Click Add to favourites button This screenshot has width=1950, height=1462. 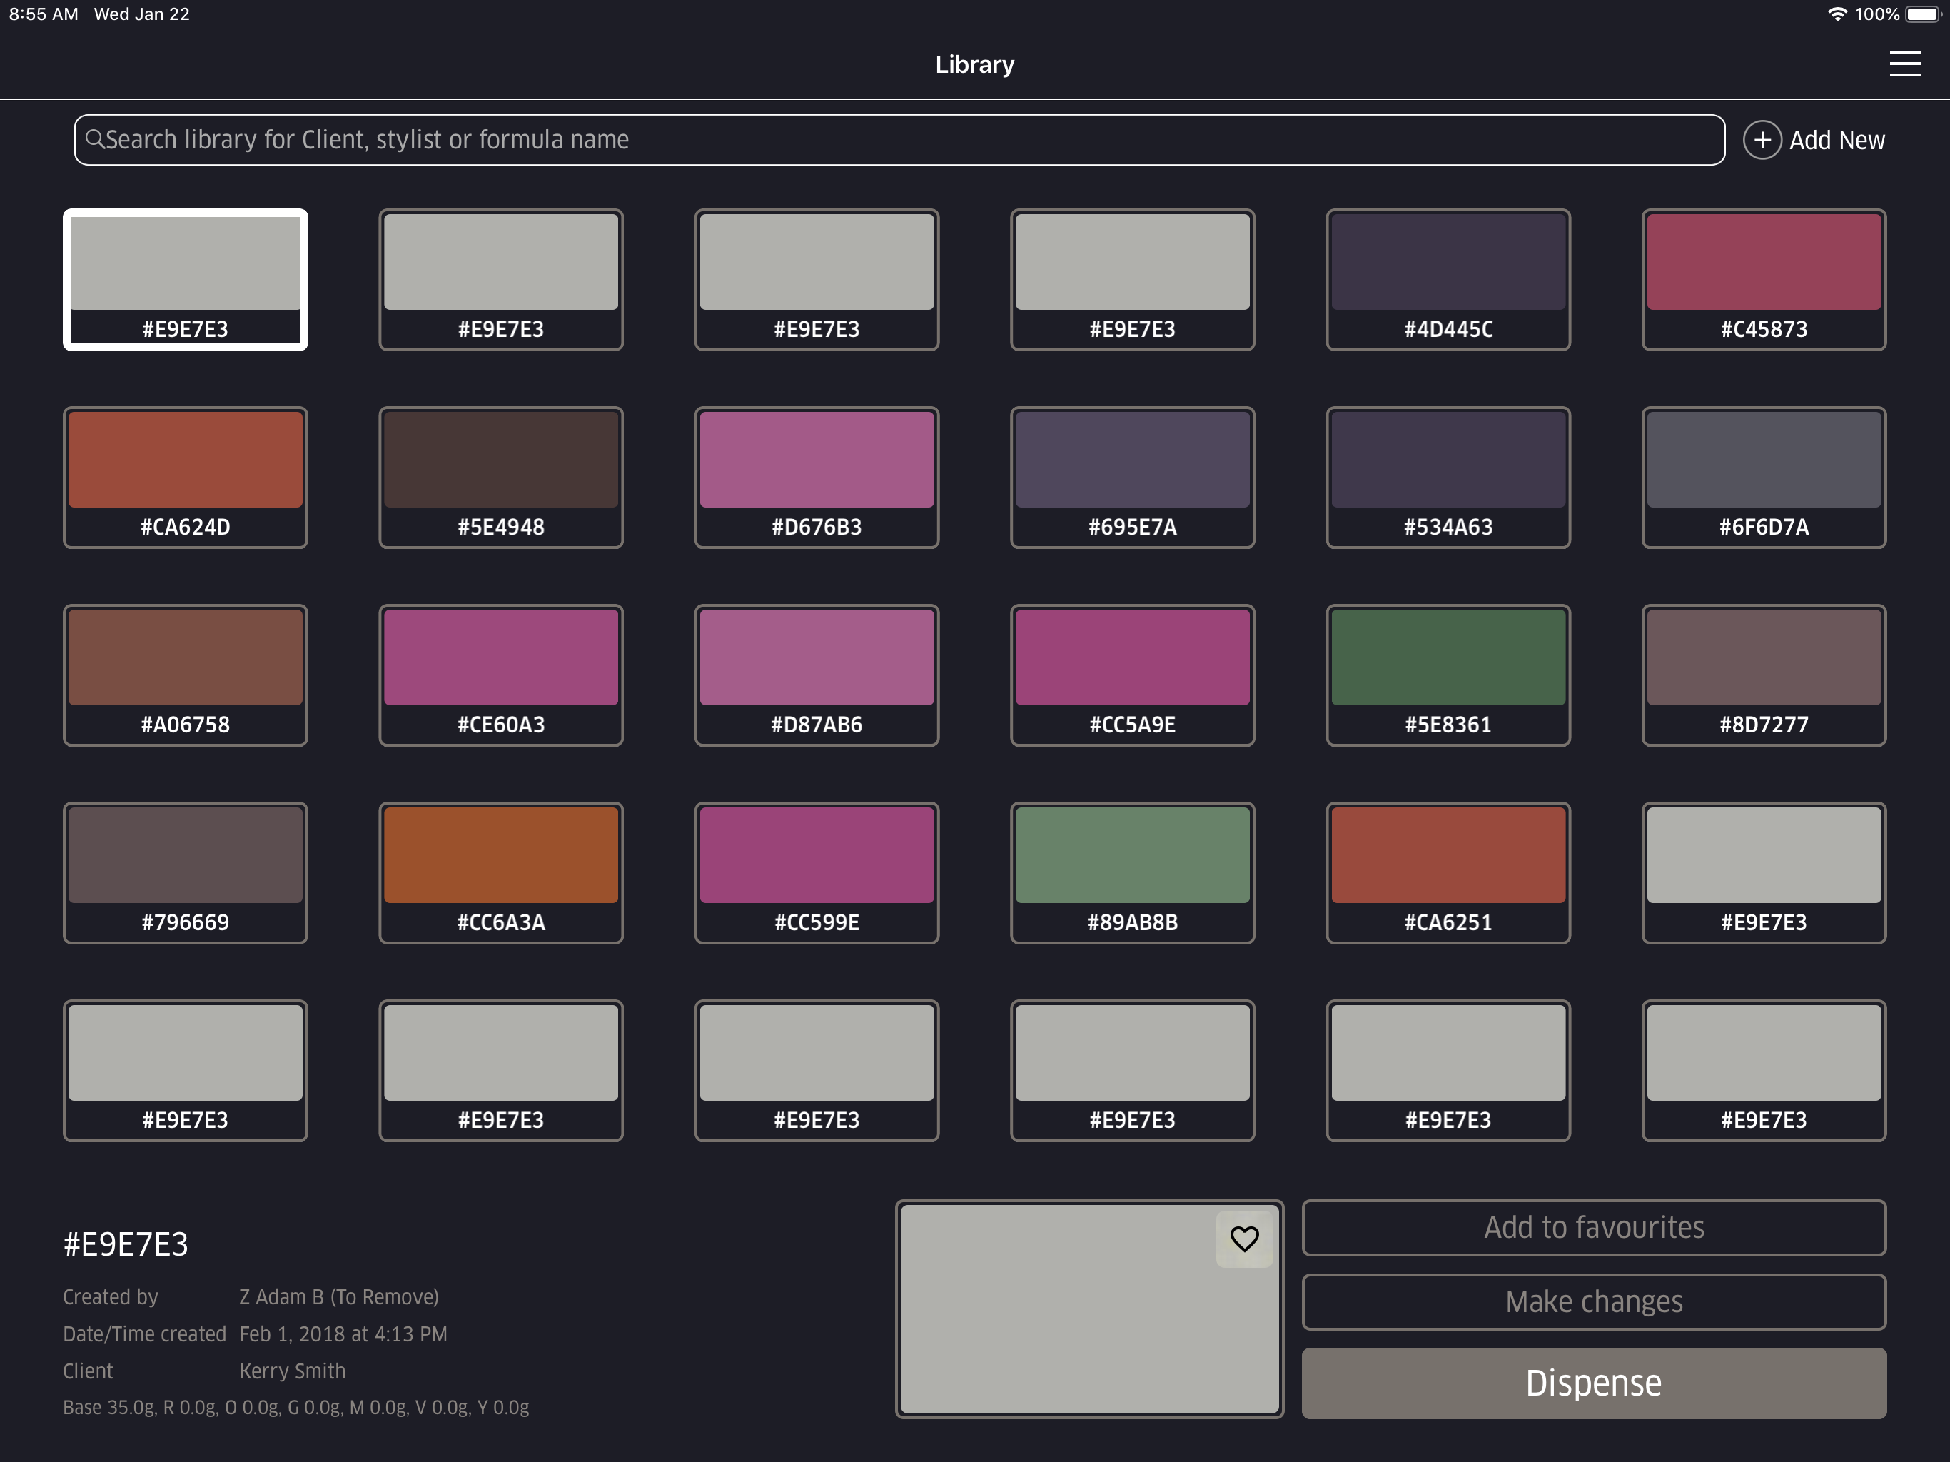pos(1593,1227)
